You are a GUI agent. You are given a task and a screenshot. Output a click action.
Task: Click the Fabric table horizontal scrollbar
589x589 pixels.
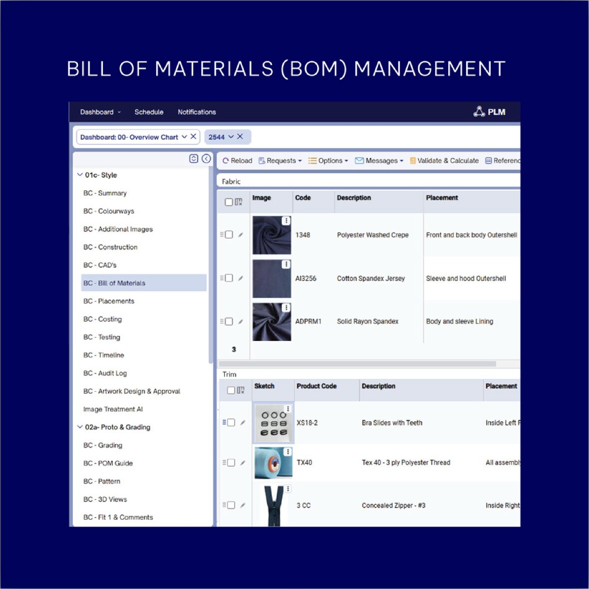tap(357, 363)
